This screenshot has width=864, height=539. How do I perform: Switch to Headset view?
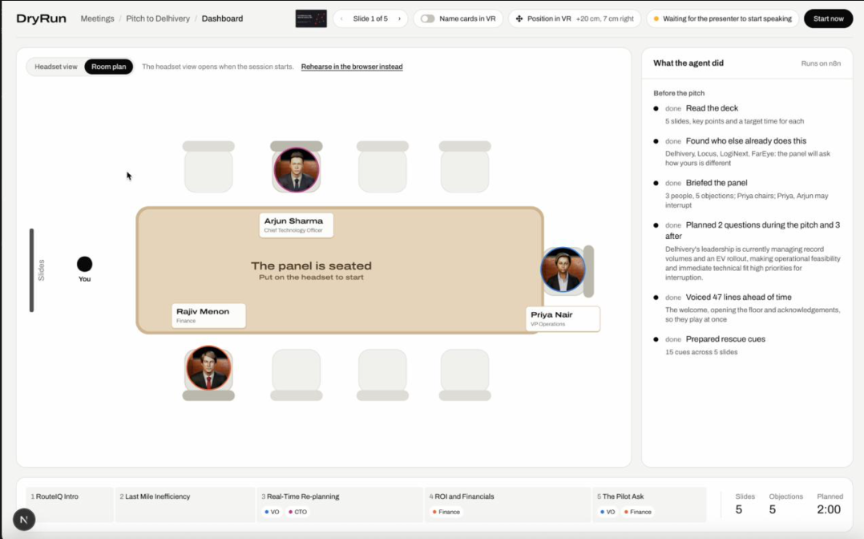click(x=55, y=67)
